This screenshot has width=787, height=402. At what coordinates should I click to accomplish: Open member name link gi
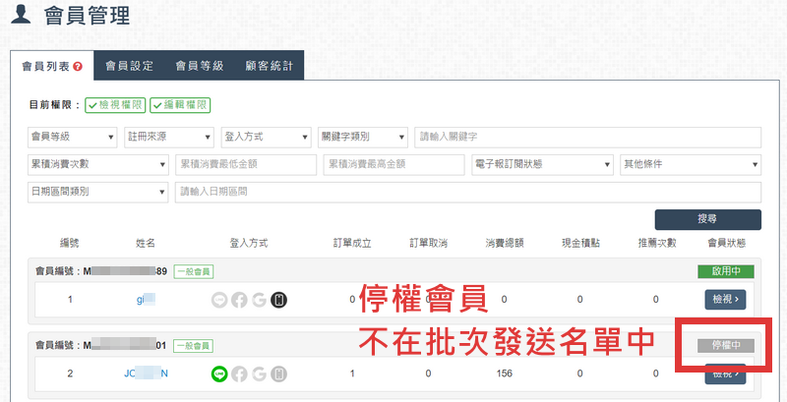pos(146,300)
